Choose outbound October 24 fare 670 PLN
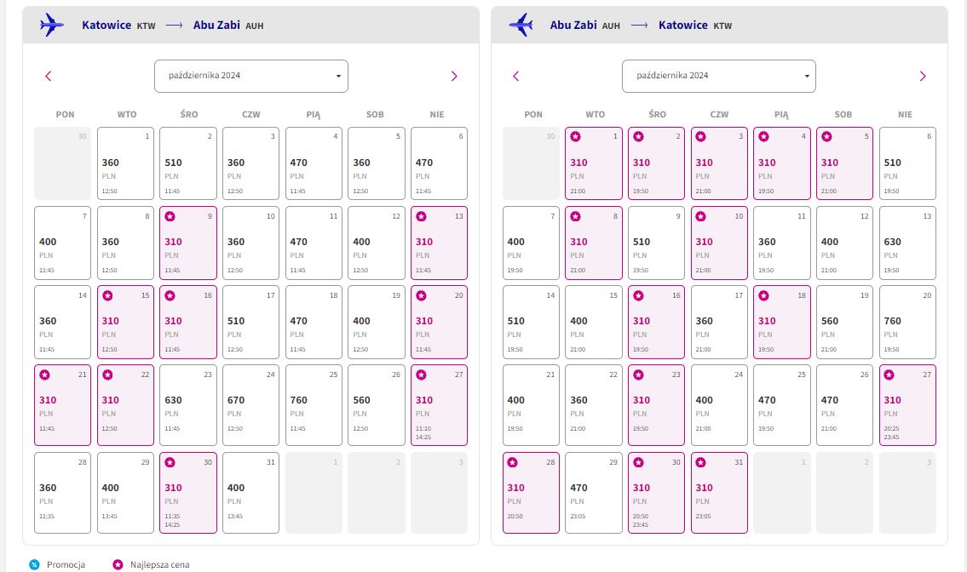The height and width of the screenshot is (572, 967). pyautogui.click(x=250, y=405)
